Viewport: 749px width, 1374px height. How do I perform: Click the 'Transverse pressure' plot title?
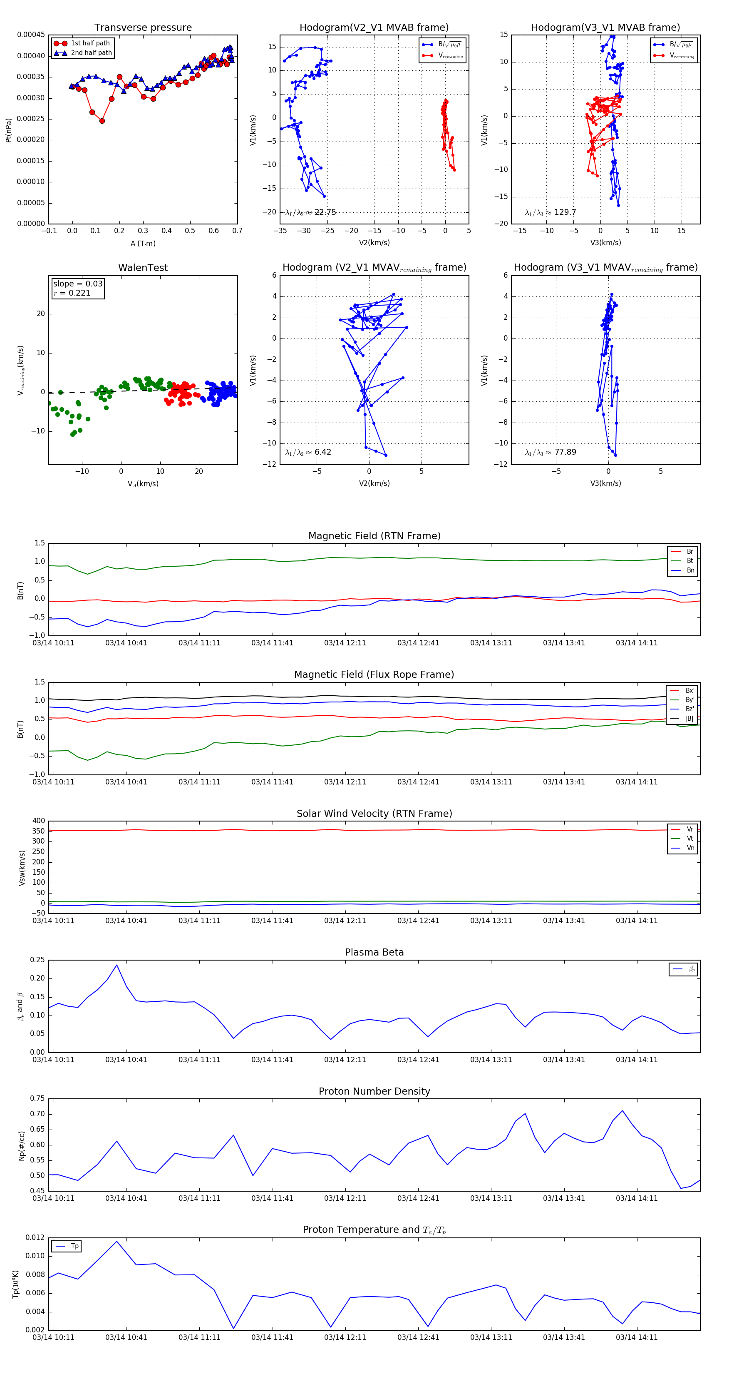143,28
